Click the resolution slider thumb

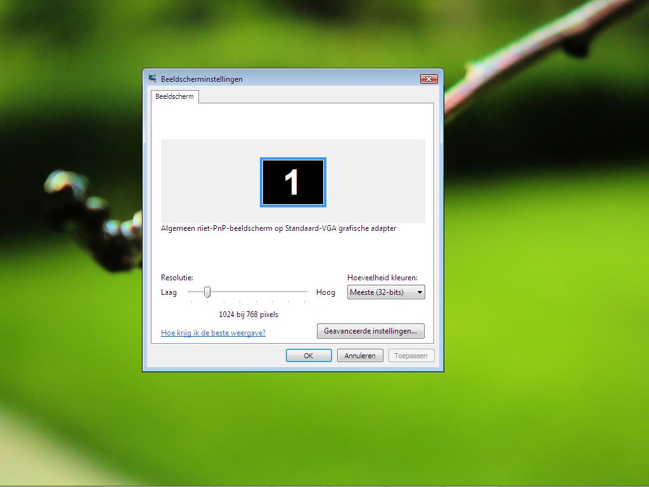click(x=207, y=292)
